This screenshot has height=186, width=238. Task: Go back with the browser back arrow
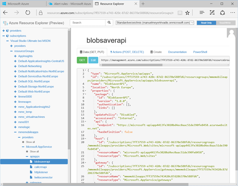click(5, 13)
